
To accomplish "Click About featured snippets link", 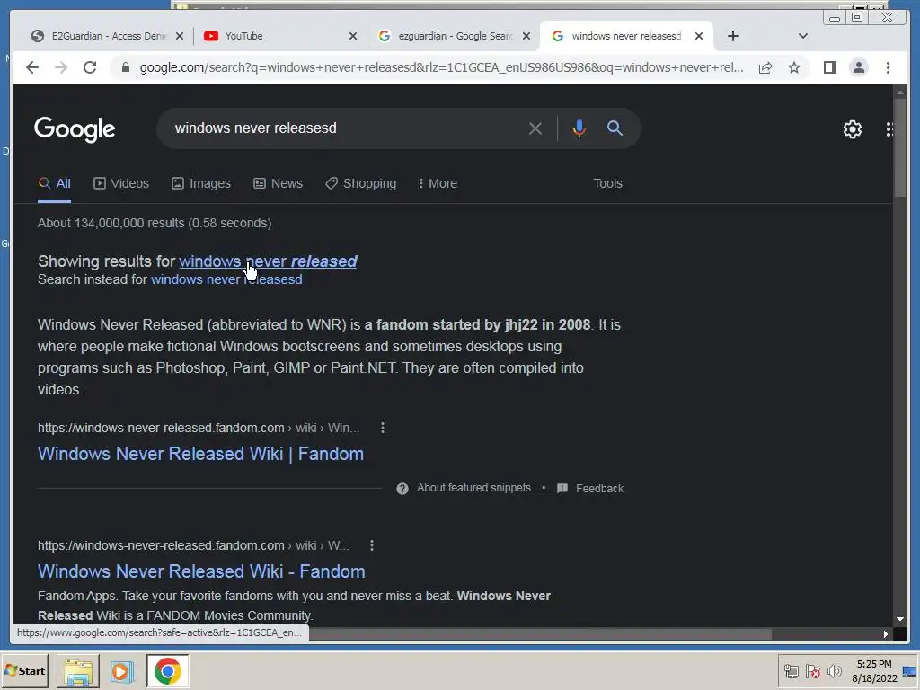I will click(473, 488).
